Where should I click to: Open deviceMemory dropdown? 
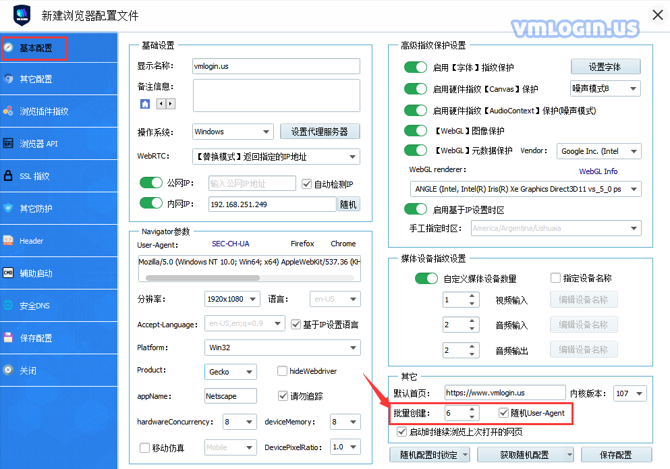click(x=345, y=422)
